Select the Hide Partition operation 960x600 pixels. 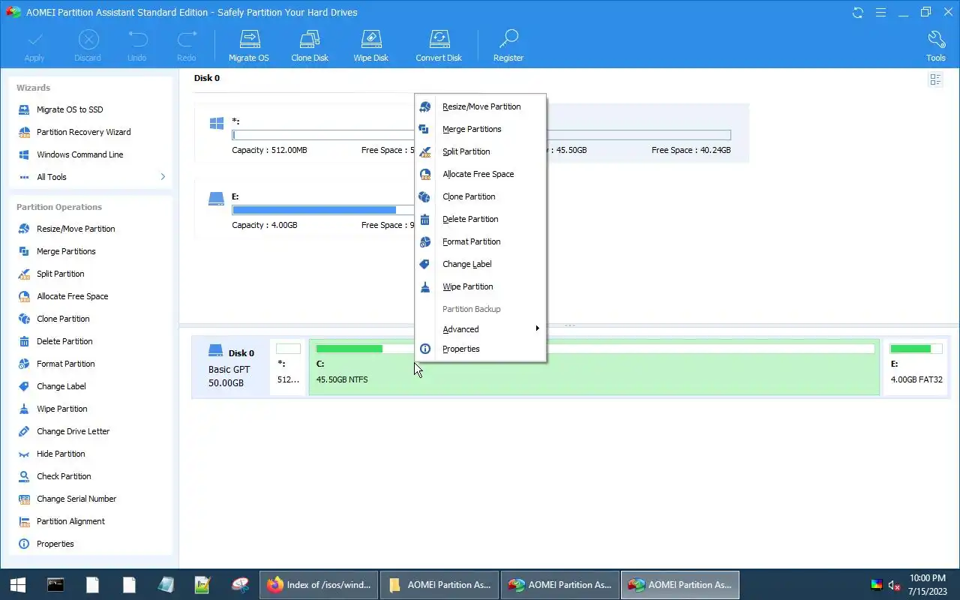(x=61, y=454)
